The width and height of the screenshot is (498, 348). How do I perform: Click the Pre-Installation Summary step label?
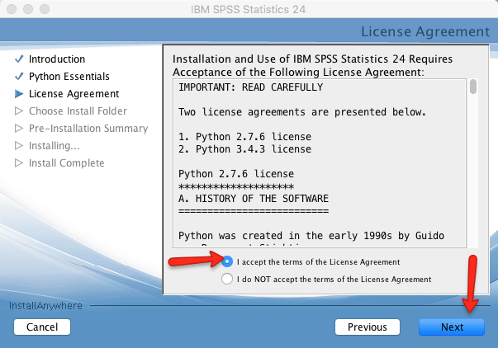coord(88,129)
